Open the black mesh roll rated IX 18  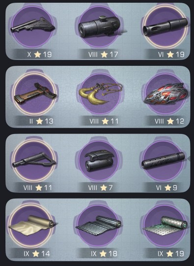99,225
